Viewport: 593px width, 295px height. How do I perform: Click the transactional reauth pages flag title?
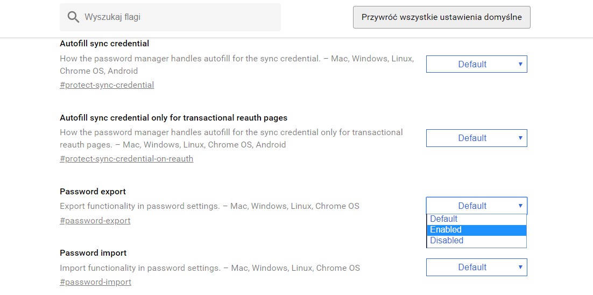click(x=173, y=118)
